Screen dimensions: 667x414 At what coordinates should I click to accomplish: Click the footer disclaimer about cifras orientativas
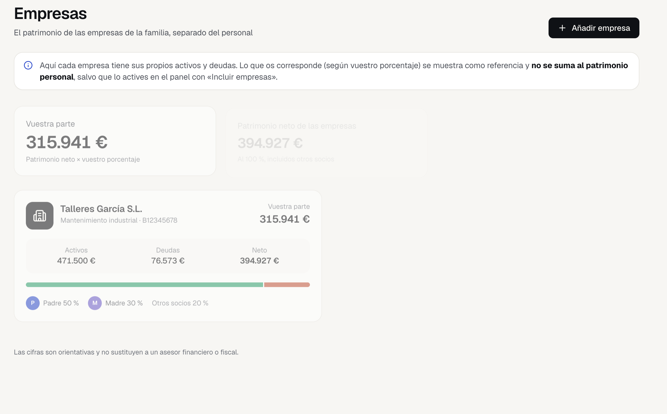[x=126, y=352]
